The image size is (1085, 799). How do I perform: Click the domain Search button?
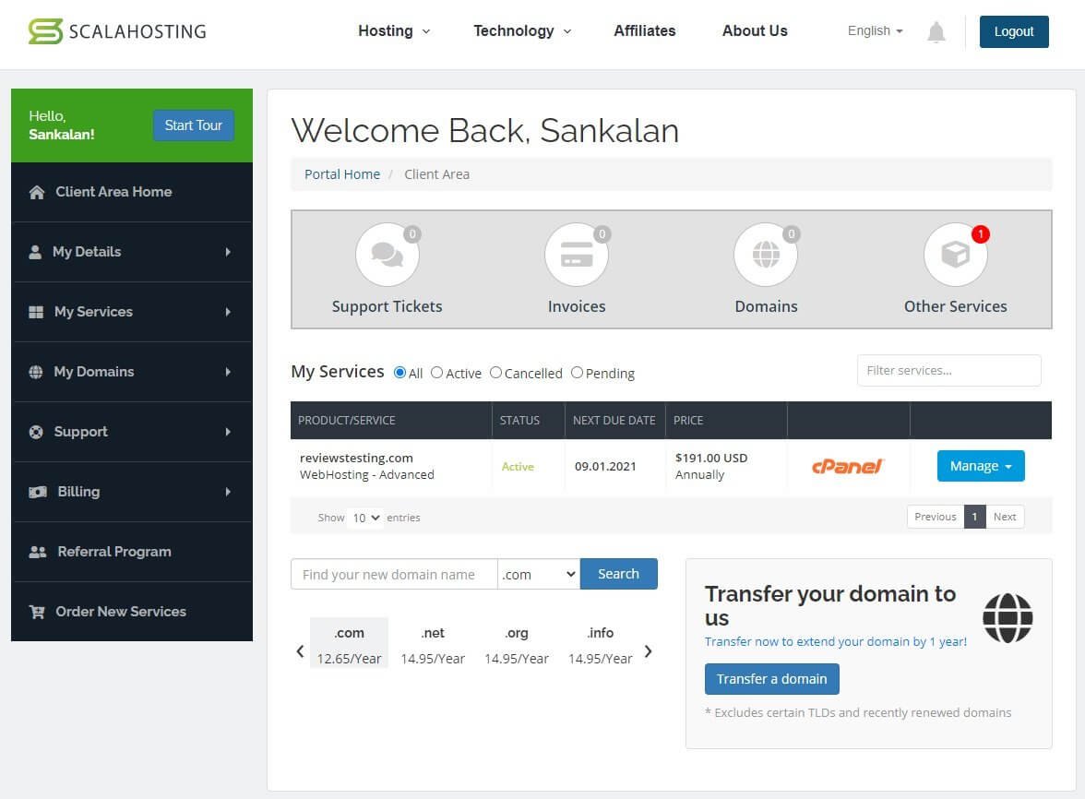[x=618, y=574]
